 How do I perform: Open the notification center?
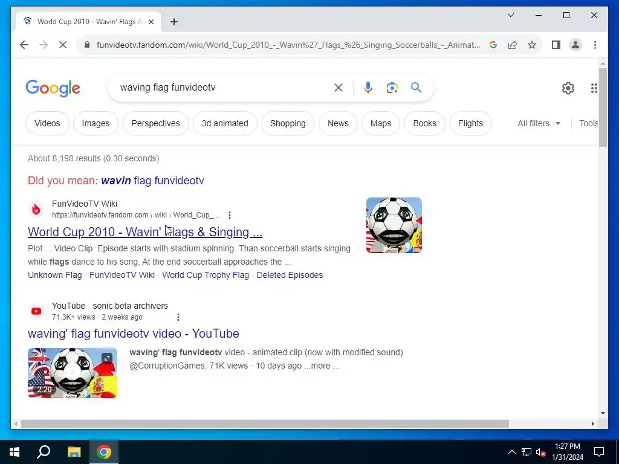[599, 452]
